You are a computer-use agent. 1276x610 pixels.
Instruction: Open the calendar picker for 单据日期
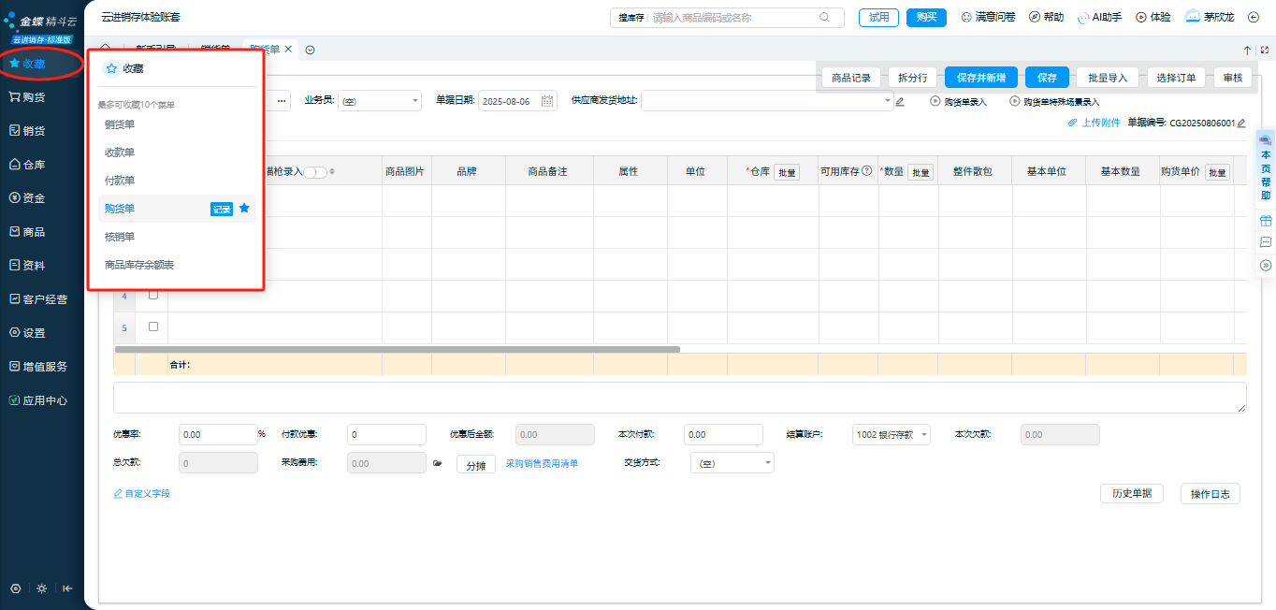[x=547, y=101]
